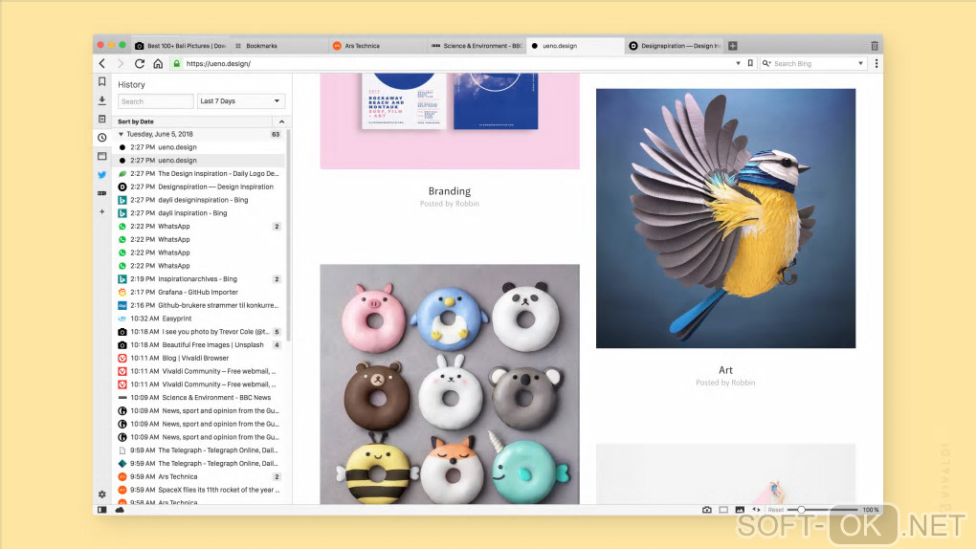Click the URL address field
The height and width of the screenshot is (549, 976).
click(x=457, y=63)
